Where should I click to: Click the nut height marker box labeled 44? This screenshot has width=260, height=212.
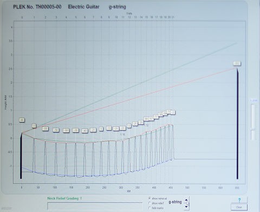22,120
